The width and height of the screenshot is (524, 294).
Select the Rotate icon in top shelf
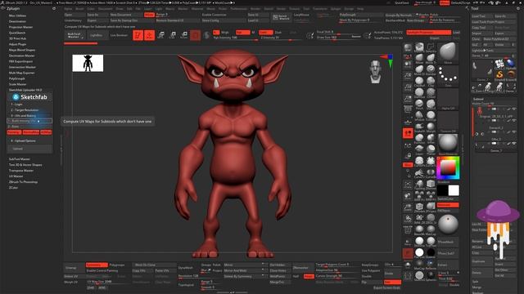(x=183, y=35)
